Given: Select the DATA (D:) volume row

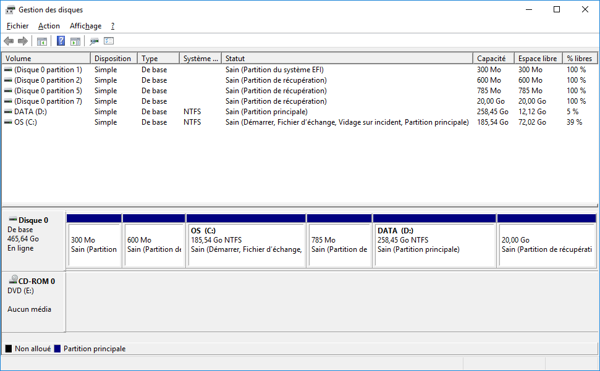Looking at the screenshot, I should click(x=300, y=112).
